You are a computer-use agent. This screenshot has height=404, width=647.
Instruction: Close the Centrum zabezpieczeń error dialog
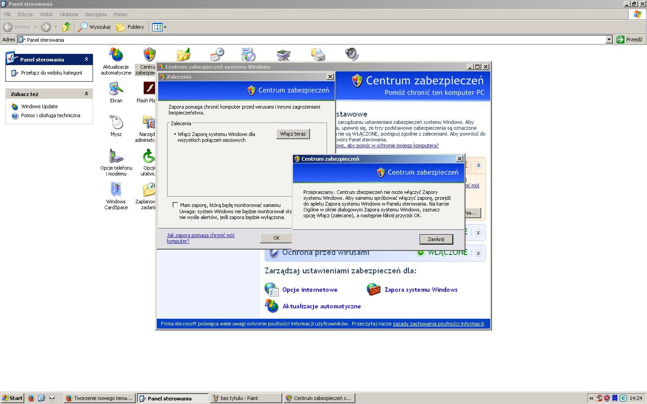459,159
